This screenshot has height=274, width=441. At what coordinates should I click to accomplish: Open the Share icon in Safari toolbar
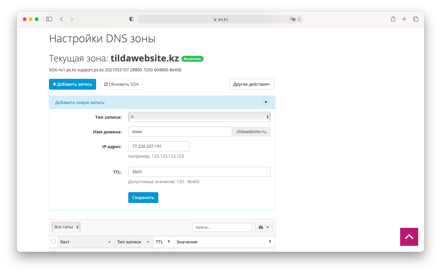coord(393,19)
